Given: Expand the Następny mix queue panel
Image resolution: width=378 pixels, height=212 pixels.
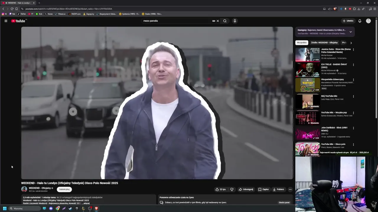Looking at the screenshot, I should pos(351,32).
